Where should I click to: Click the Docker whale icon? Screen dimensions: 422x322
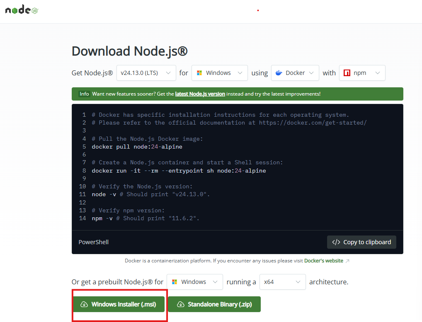point(279,73)
